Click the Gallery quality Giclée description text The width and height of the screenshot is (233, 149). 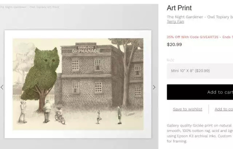coord(200,133)
